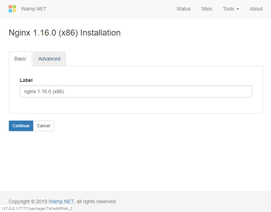Follow the Wamp.NET link in footer

(x=61, y=202)
